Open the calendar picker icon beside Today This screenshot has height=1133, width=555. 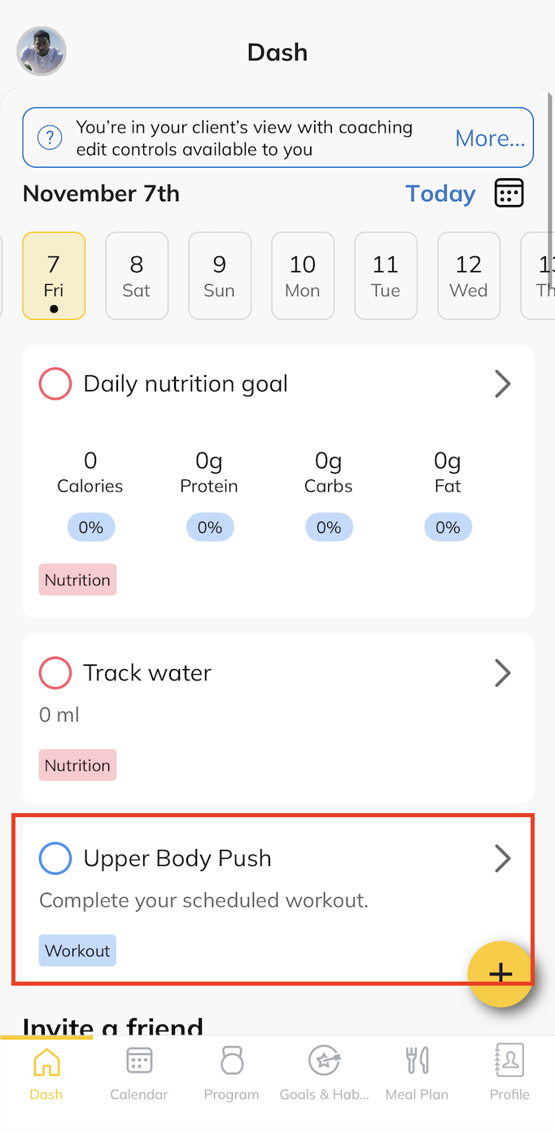(x=509, y=194)
